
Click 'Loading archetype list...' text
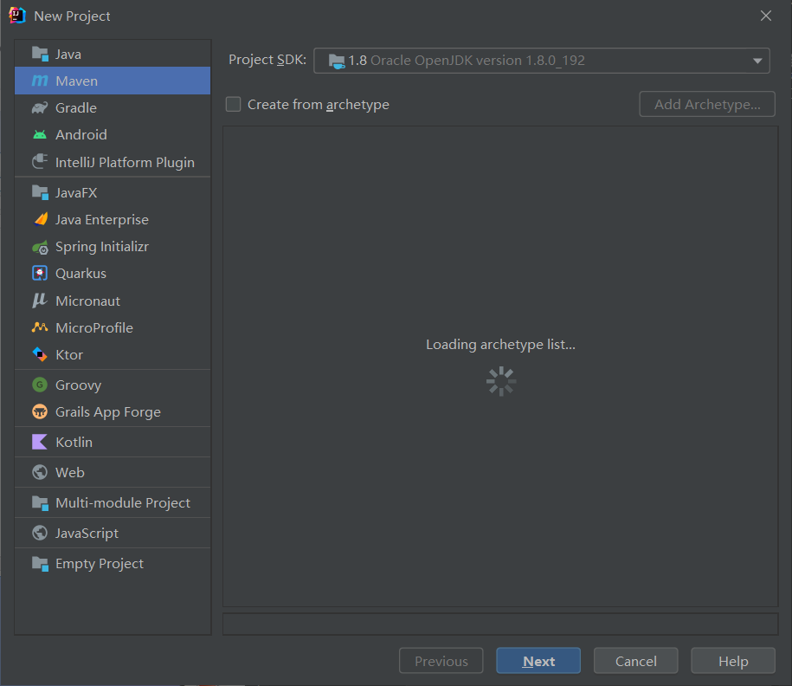tap(500, 344)
